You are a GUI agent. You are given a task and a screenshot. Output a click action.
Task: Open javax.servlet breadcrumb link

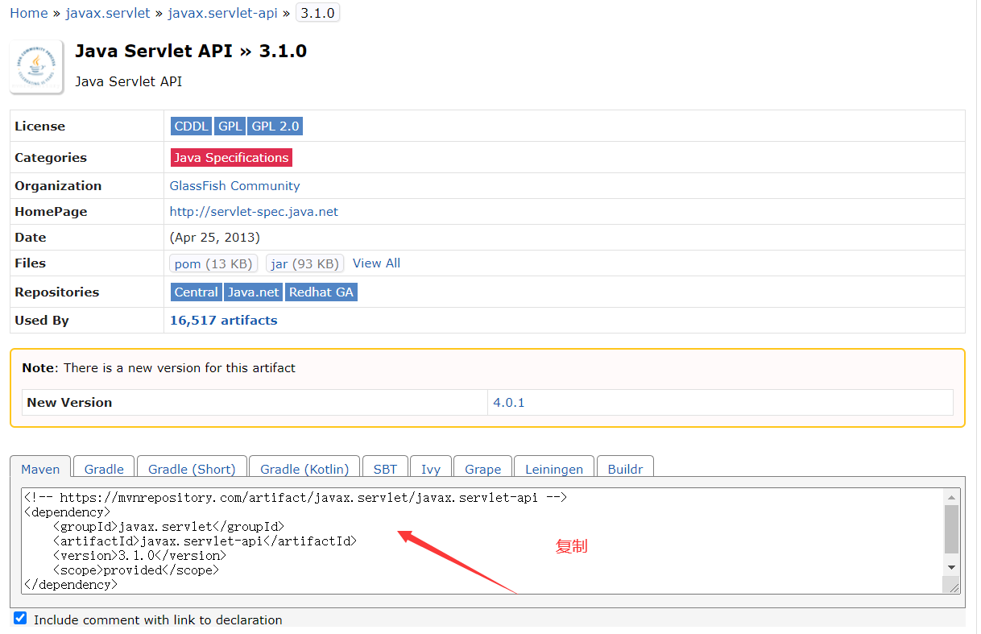point(108,13)
